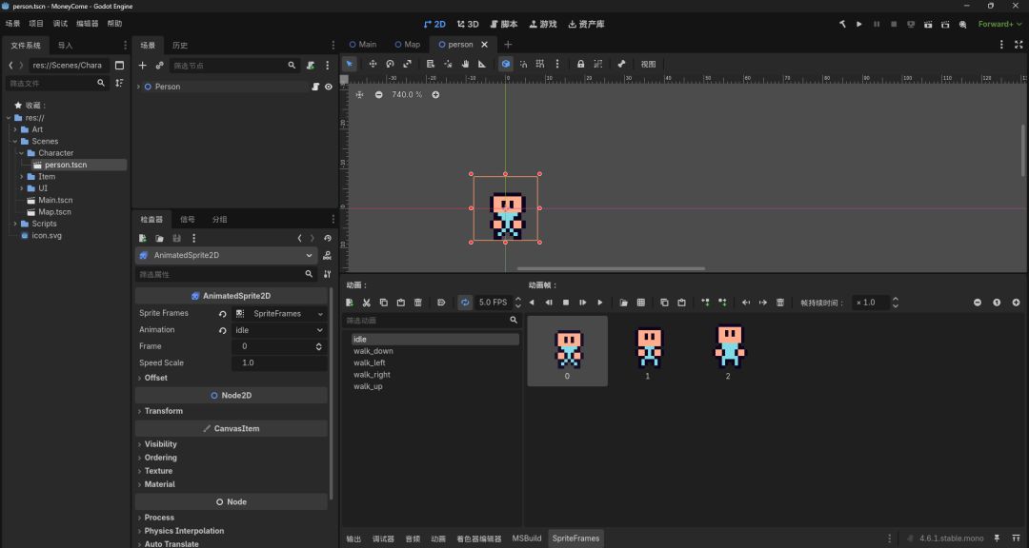This screenshot has width=1029, height=548.
Task: Expand the Transform section in inspector
Action: 164,411
